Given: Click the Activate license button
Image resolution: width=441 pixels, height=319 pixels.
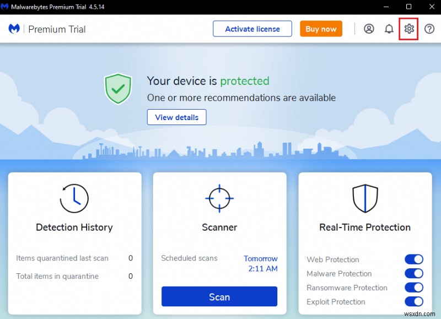Looking at the screenshot, I should [x=252, y=29].
